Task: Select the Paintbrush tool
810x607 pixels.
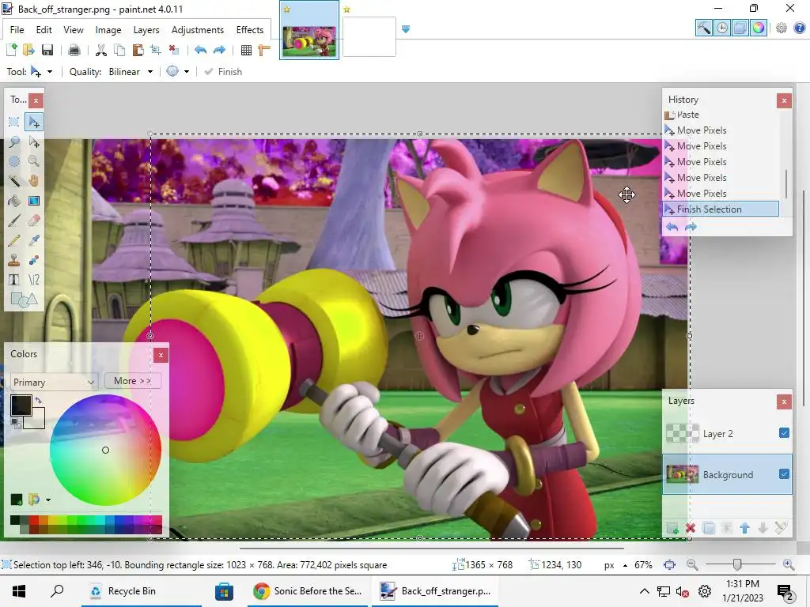Action: 14,221
